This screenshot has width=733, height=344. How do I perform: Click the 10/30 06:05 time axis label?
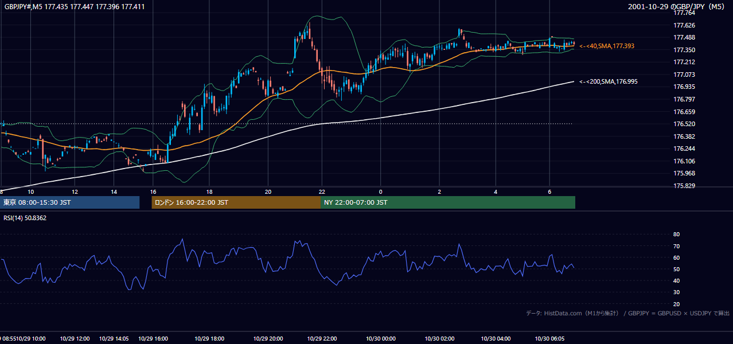pyautogui.click(x=549, y=339)
